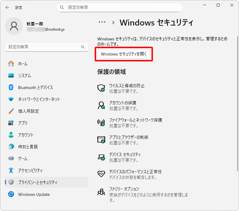Click the firewall antenna icon

point(101,122)
